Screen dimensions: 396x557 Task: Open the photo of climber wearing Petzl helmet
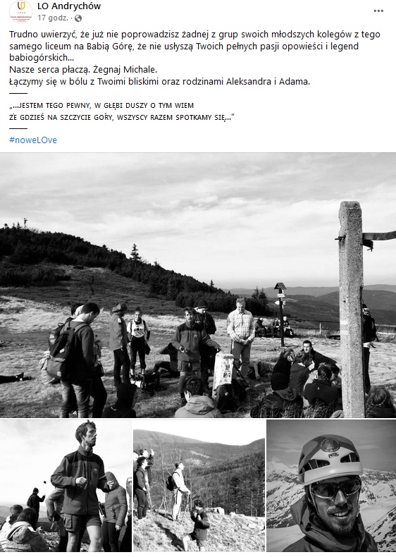pyautogui.click(x=331, y=486)
